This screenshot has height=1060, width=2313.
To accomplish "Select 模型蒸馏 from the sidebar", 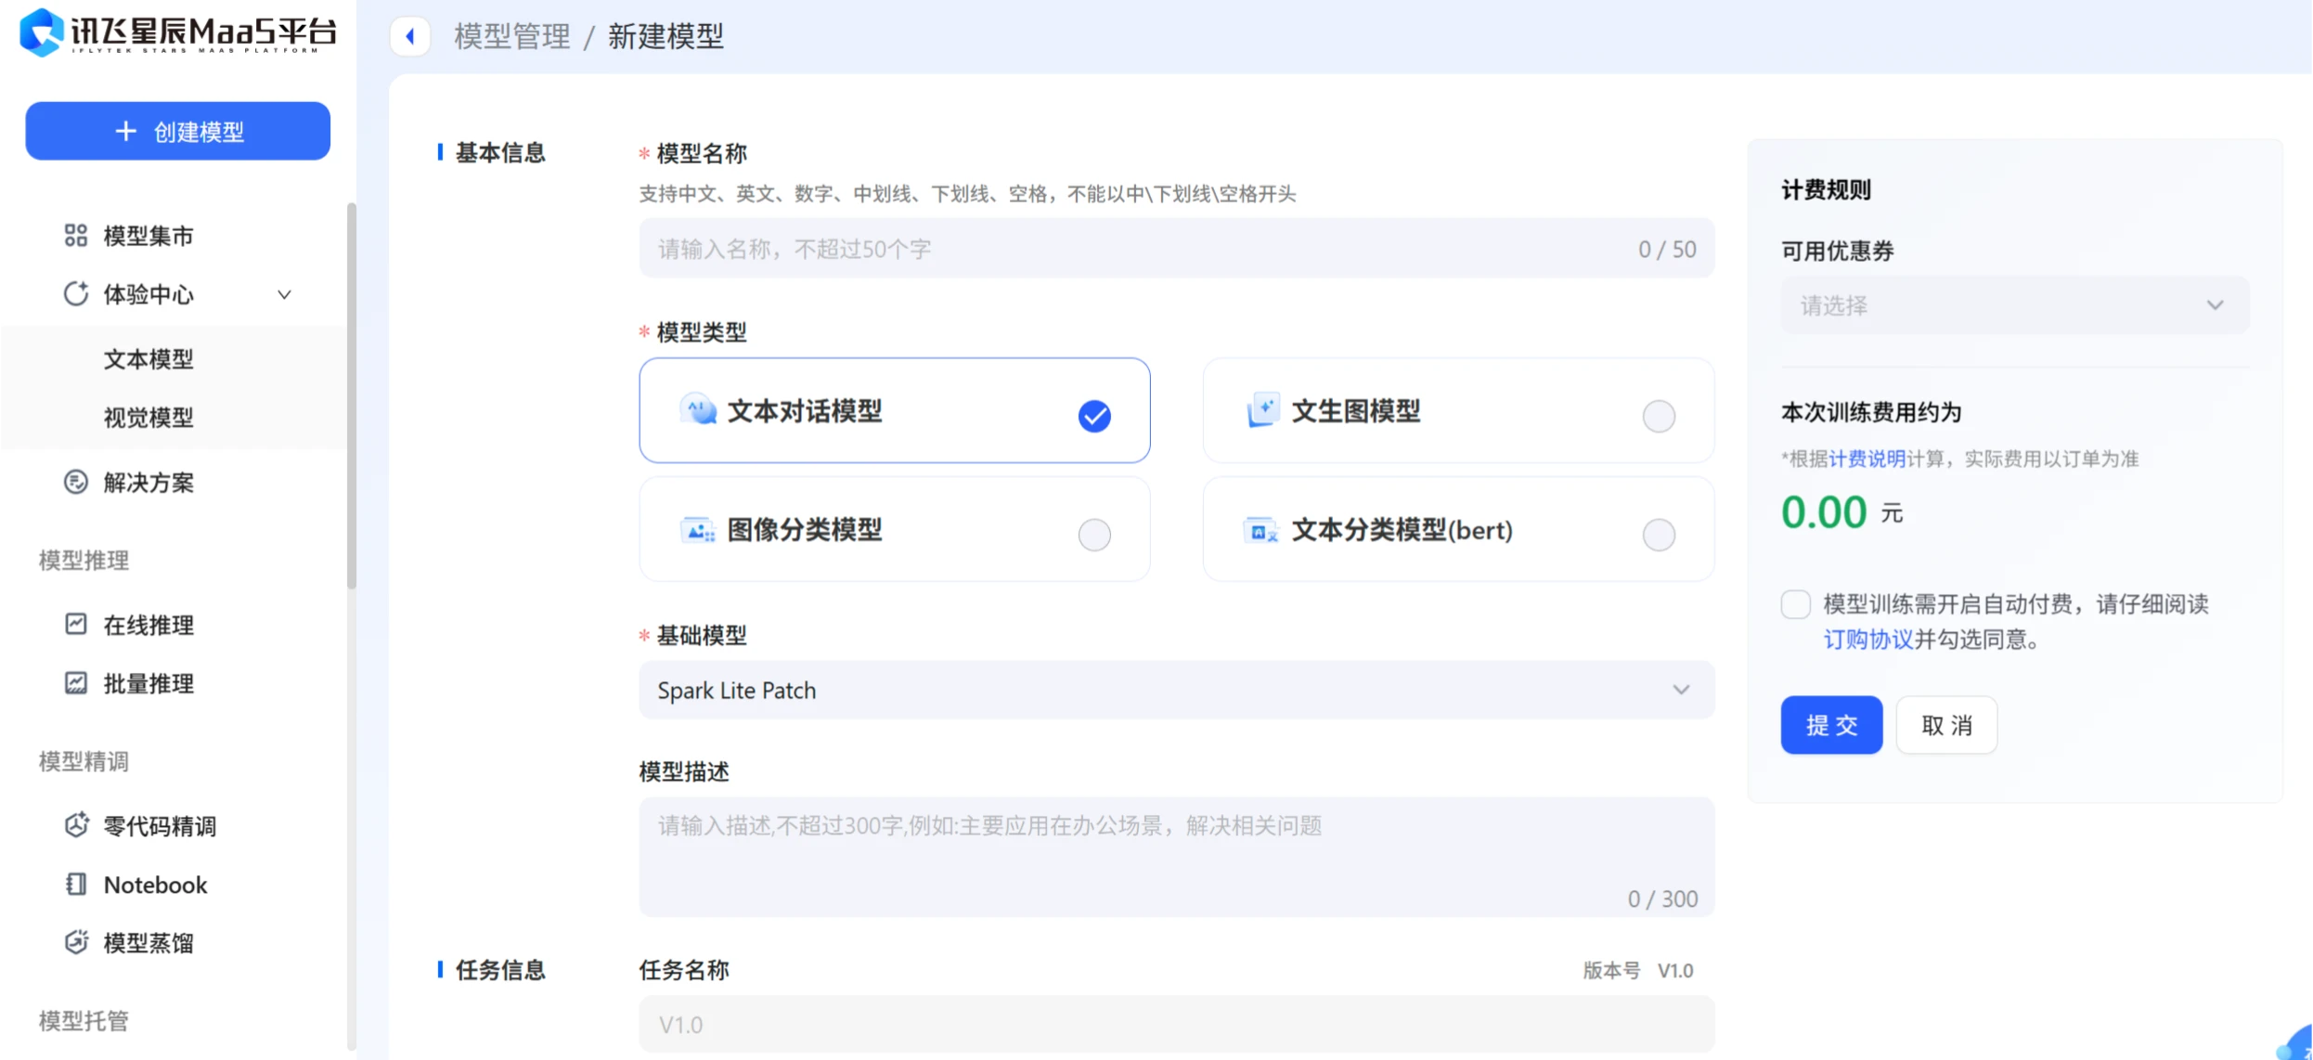I will coord(149,942).
